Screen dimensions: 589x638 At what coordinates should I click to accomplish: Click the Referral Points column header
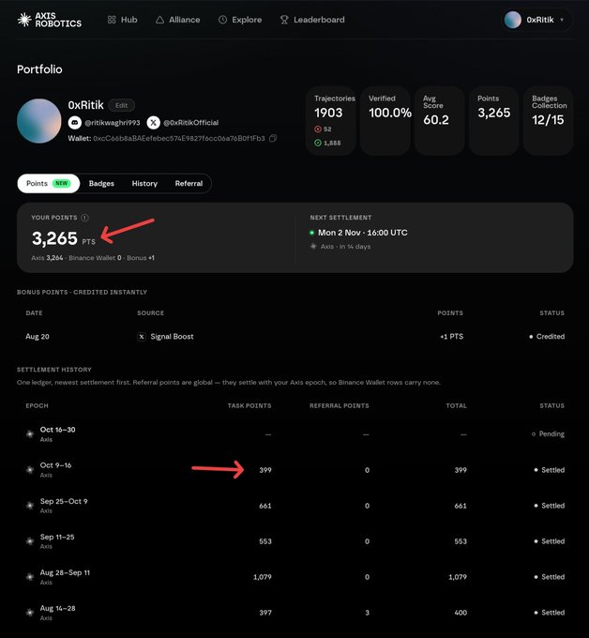340,405
